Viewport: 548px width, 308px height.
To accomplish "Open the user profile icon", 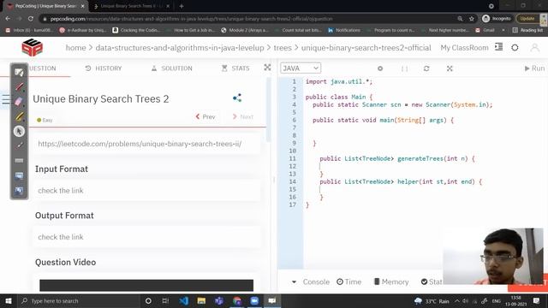I will 534,48.
